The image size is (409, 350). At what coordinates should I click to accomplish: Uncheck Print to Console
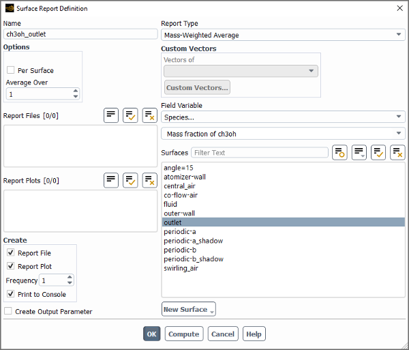coord(11,294)
